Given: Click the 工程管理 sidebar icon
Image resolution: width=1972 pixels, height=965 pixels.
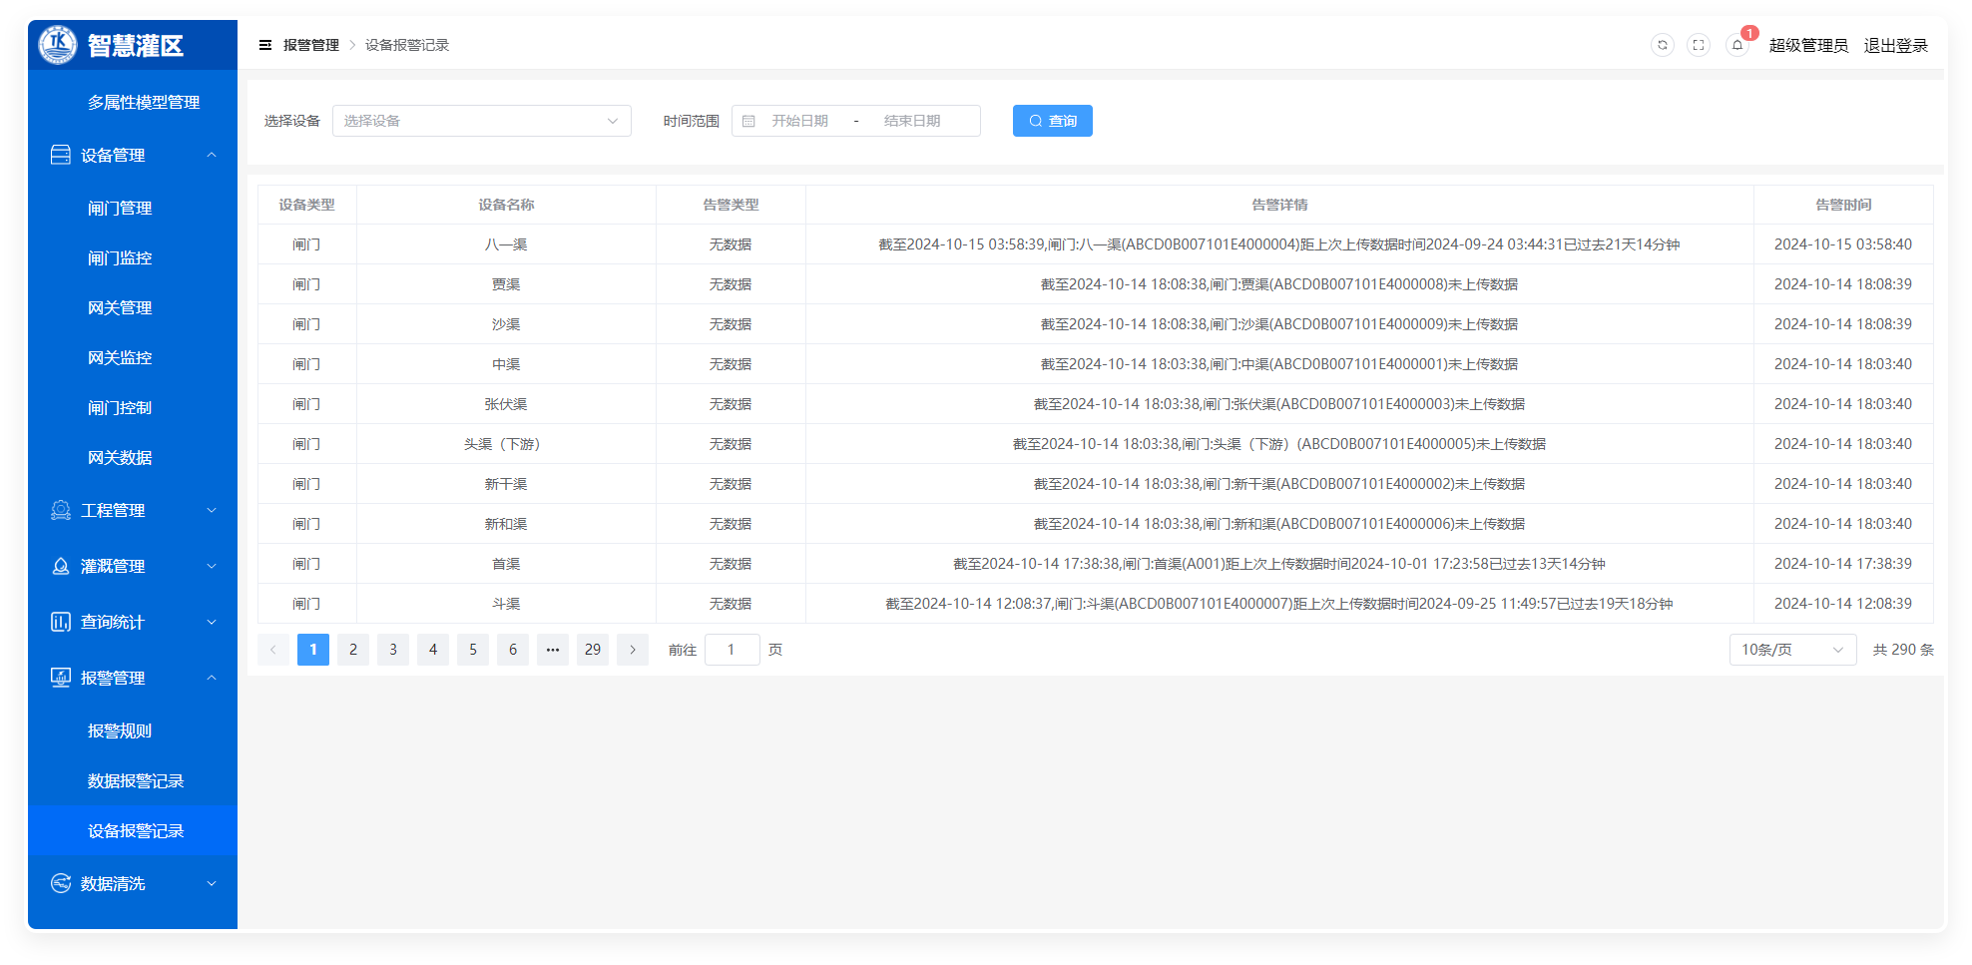Looking at the screenshot, I should pyautogui.click(x=61, y=510).
